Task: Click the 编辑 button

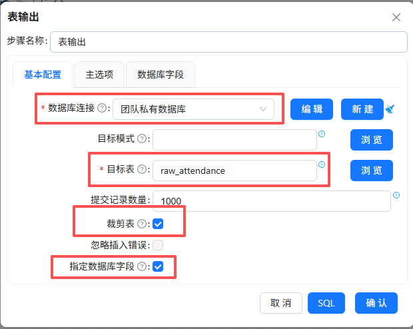Action: pyautogui.click(x=312, y=109)
